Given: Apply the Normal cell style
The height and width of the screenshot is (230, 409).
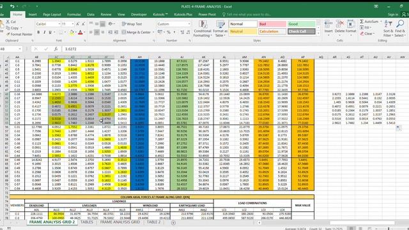Looking at the screenshot, I should coord(243,24).
